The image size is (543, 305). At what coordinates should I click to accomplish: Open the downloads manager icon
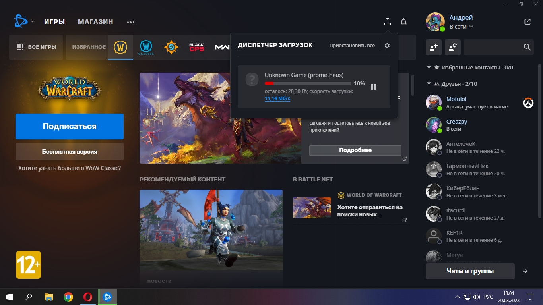pyautogui.click(x=388, y=21)
